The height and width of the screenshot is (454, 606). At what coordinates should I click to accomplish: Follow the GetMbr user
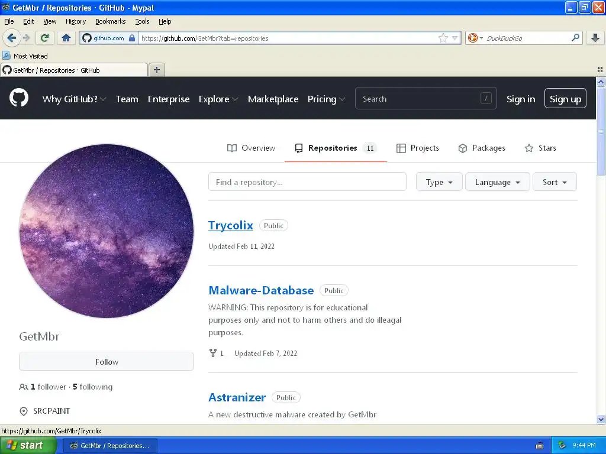tap(107, 361)
